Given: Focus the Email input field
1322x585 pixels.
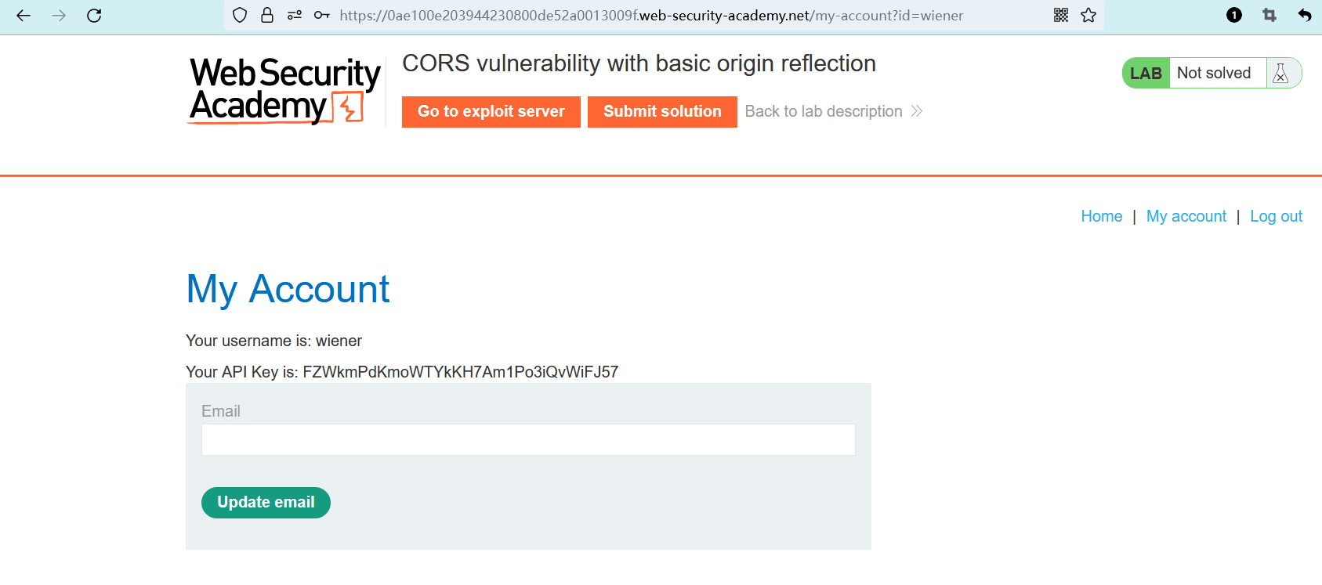Looking at the screenshot, I should pos(528,440).
